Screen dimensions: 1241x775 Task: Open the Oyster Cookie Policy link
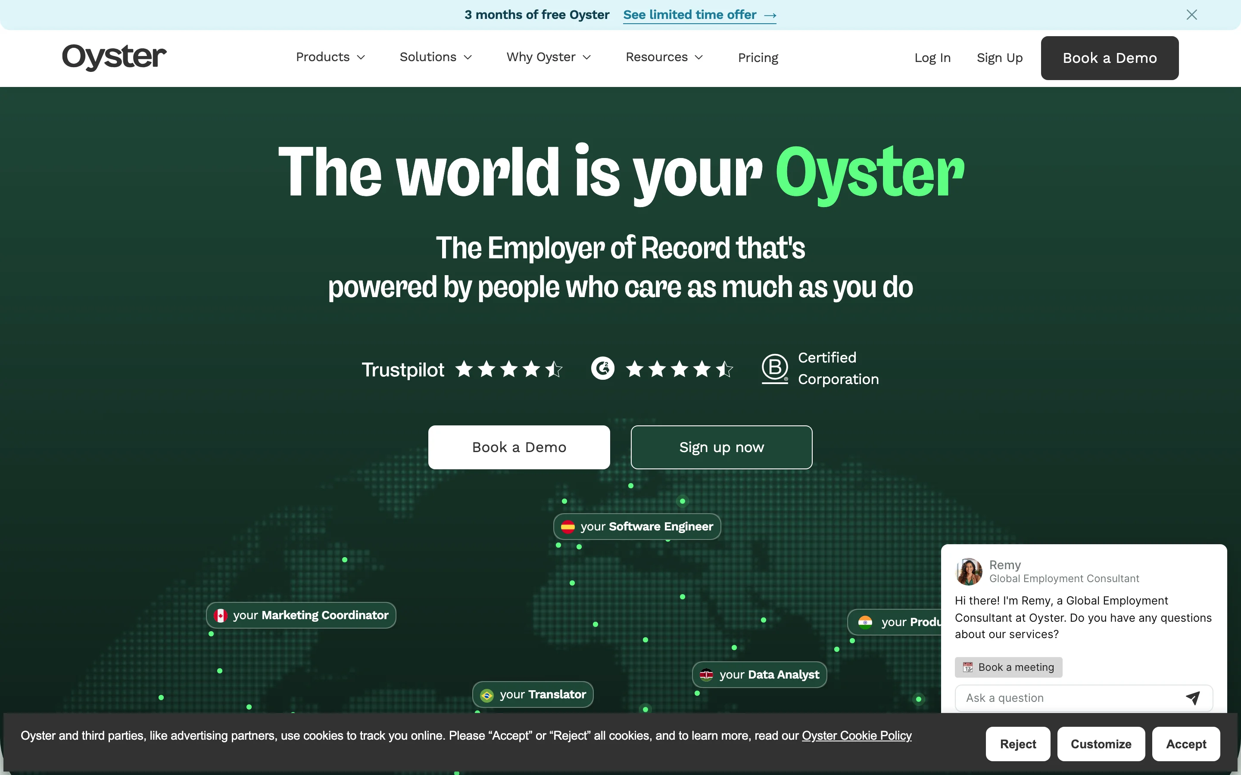click(x=856, y=735)
